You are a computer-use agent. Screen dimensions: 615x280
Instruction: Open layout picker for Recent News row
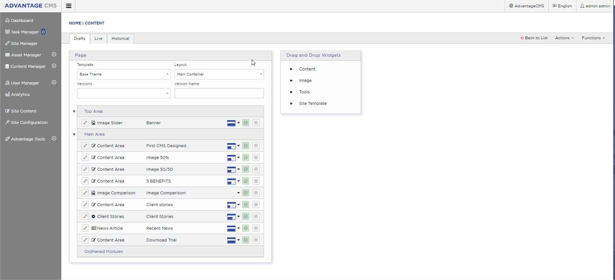[x=233, y=228]
